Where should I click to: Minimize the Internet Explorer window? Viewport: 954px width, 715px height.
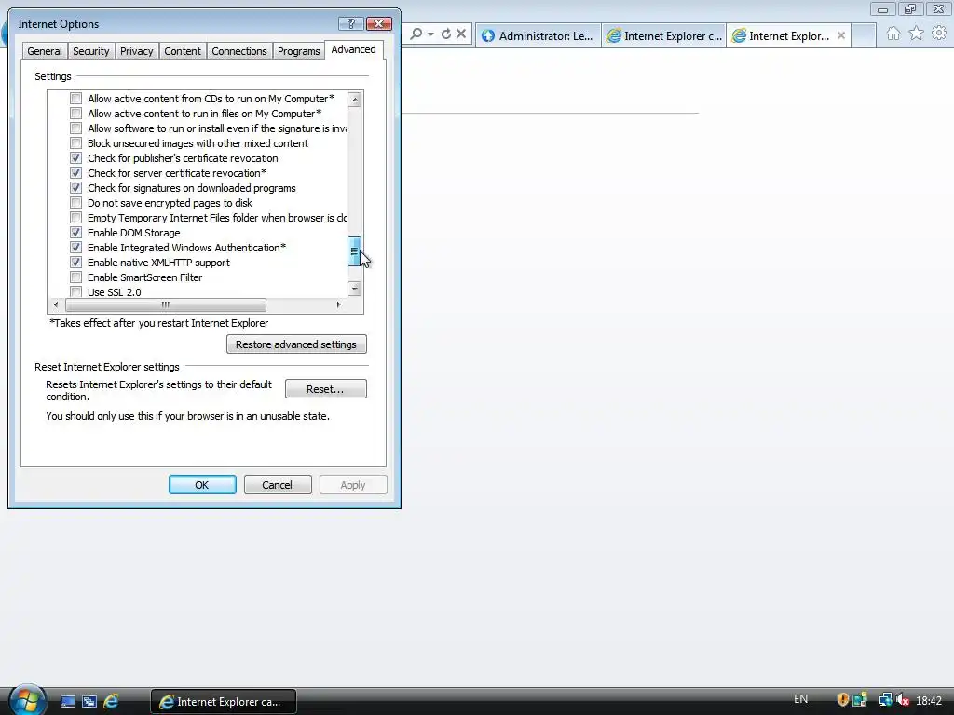pos(883,9)
